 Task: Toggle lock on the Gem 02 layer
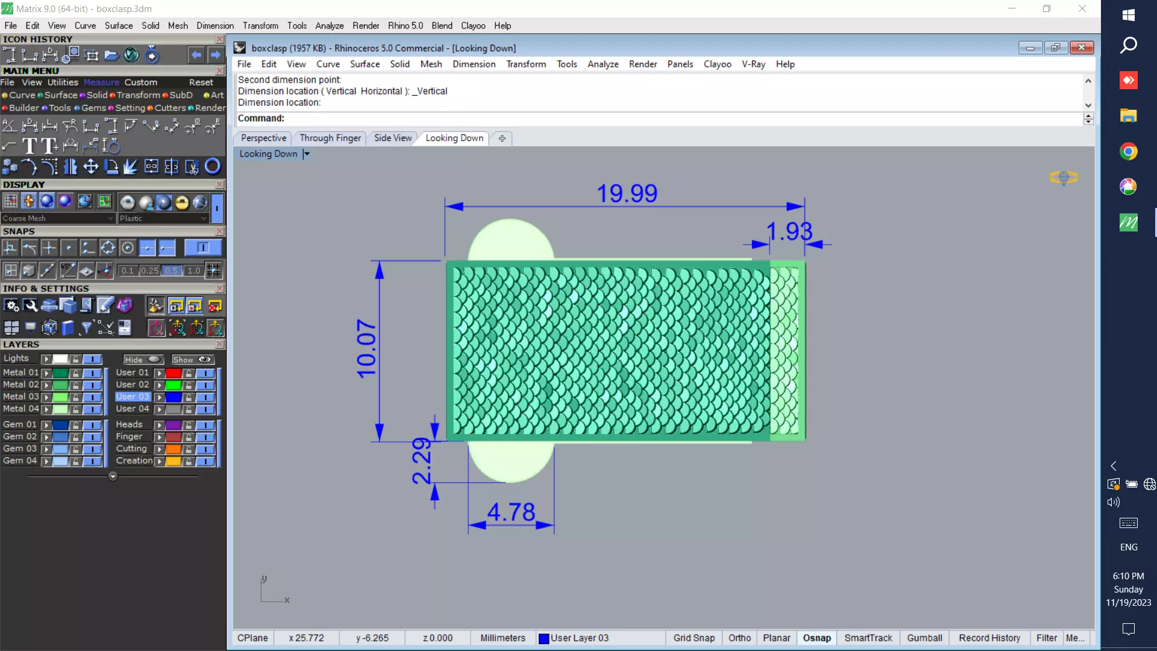coord(75,437)
